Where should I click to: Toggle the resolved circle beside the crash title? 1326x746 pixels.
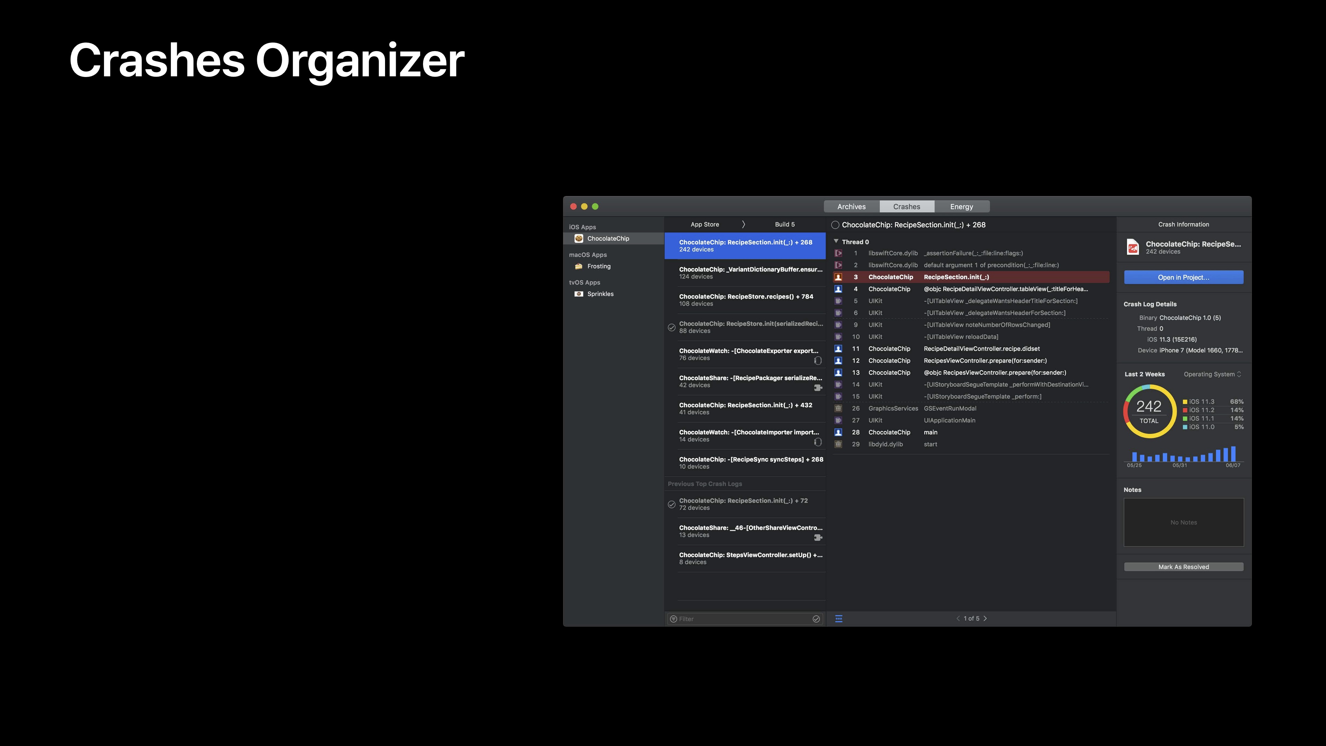point(835,225)
